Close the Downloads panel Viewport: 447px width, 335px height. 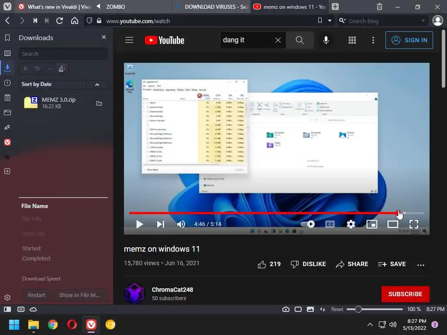[x=104, y=38]
